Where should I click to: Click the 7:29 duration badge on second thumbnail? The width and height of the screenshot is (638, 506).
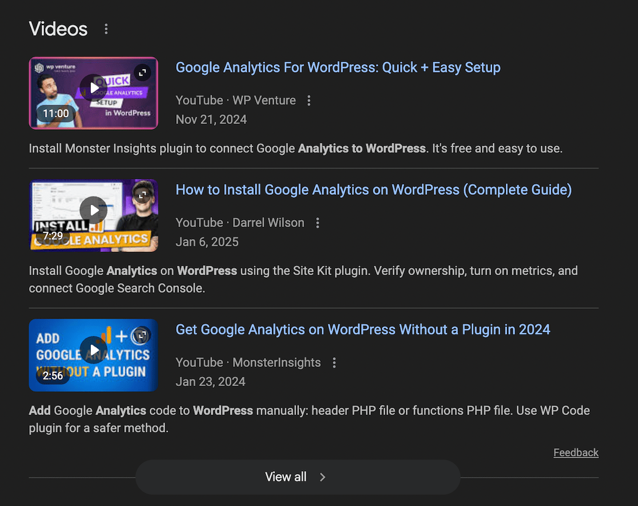coord(53,236)
